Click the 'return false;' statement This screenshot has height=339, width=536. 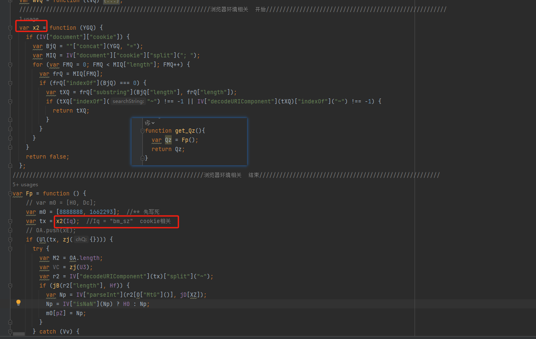[x=48, y=157]
